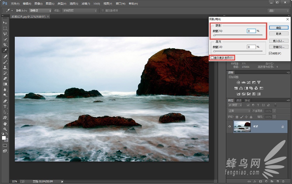Click the 确定 button in dialog

278,28
